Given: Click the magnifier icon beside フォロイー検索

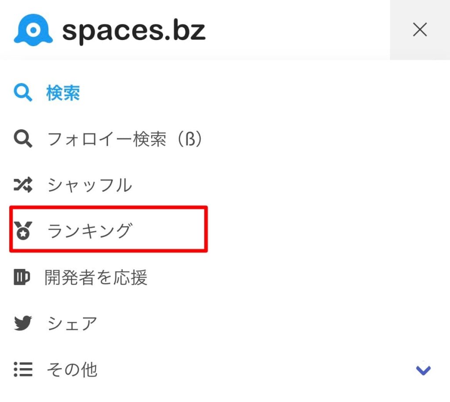Looking at the screenshot, I should tap(23, 138).
